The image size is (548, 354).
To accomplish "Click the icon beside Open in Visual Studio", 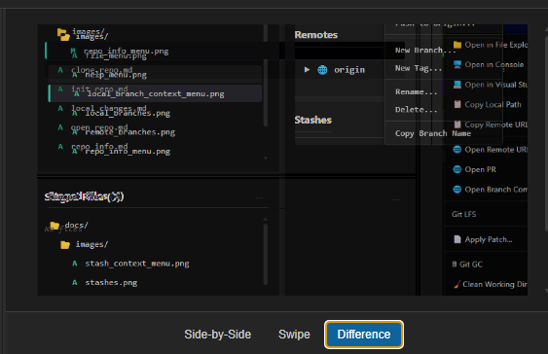I will coord(457,85).
